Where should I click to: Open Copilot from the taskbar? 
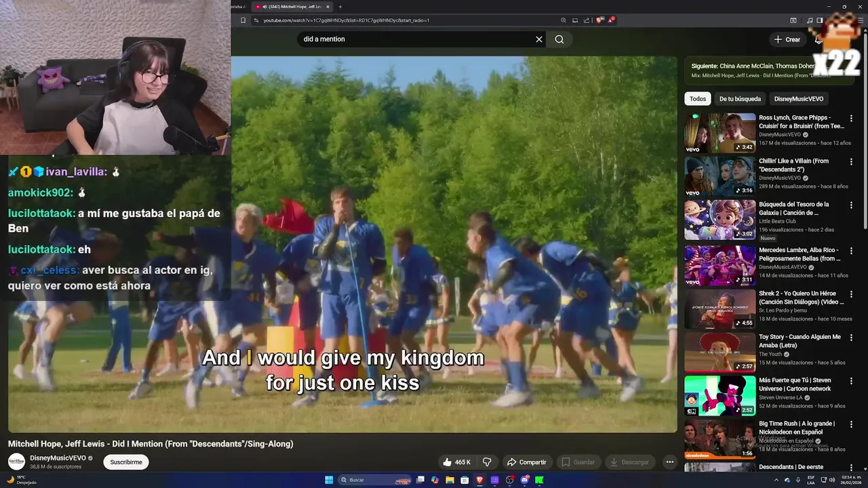[x=435, y=480]
